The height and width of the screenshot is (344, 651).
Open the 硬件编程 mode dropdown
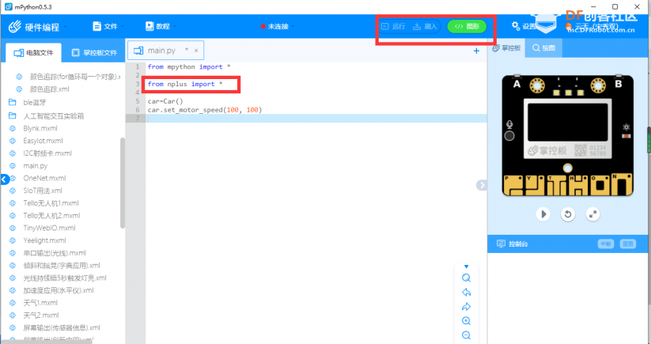[37, 27]
